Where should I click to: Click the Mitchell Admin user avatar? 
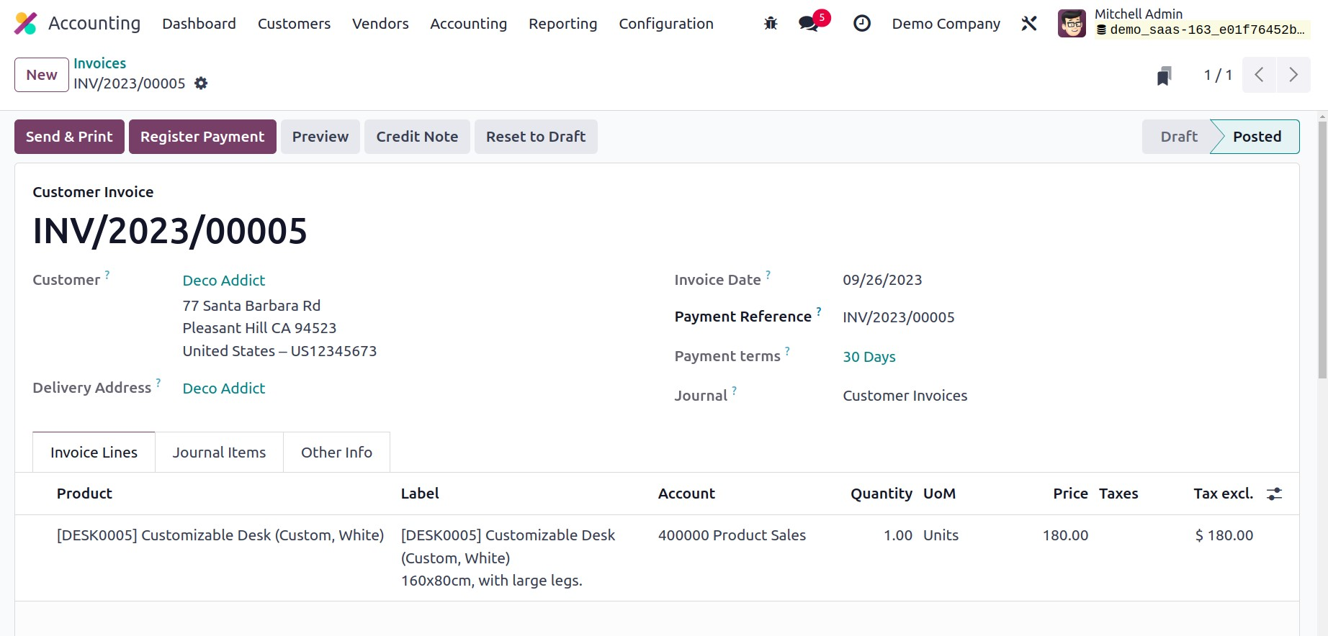(x=1072, y=24)
